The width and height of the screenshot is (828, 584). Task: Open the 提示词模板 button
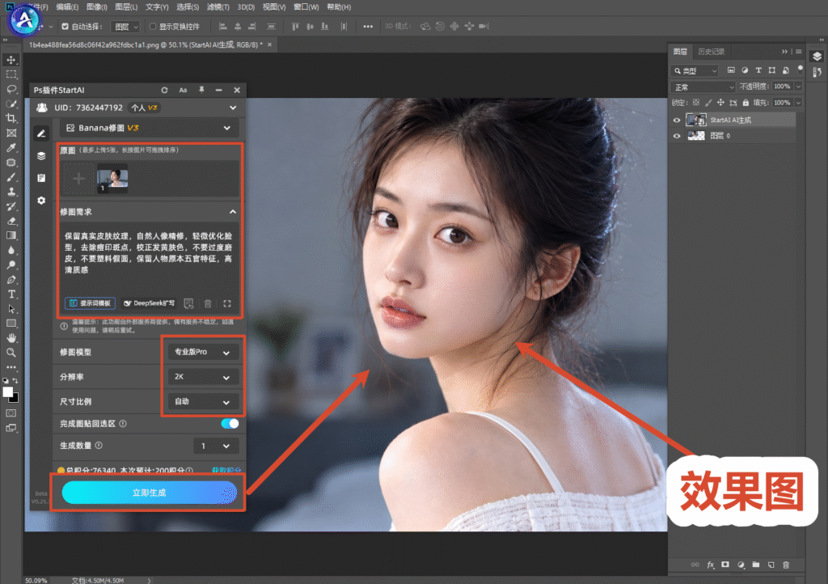tap(91, 303)
